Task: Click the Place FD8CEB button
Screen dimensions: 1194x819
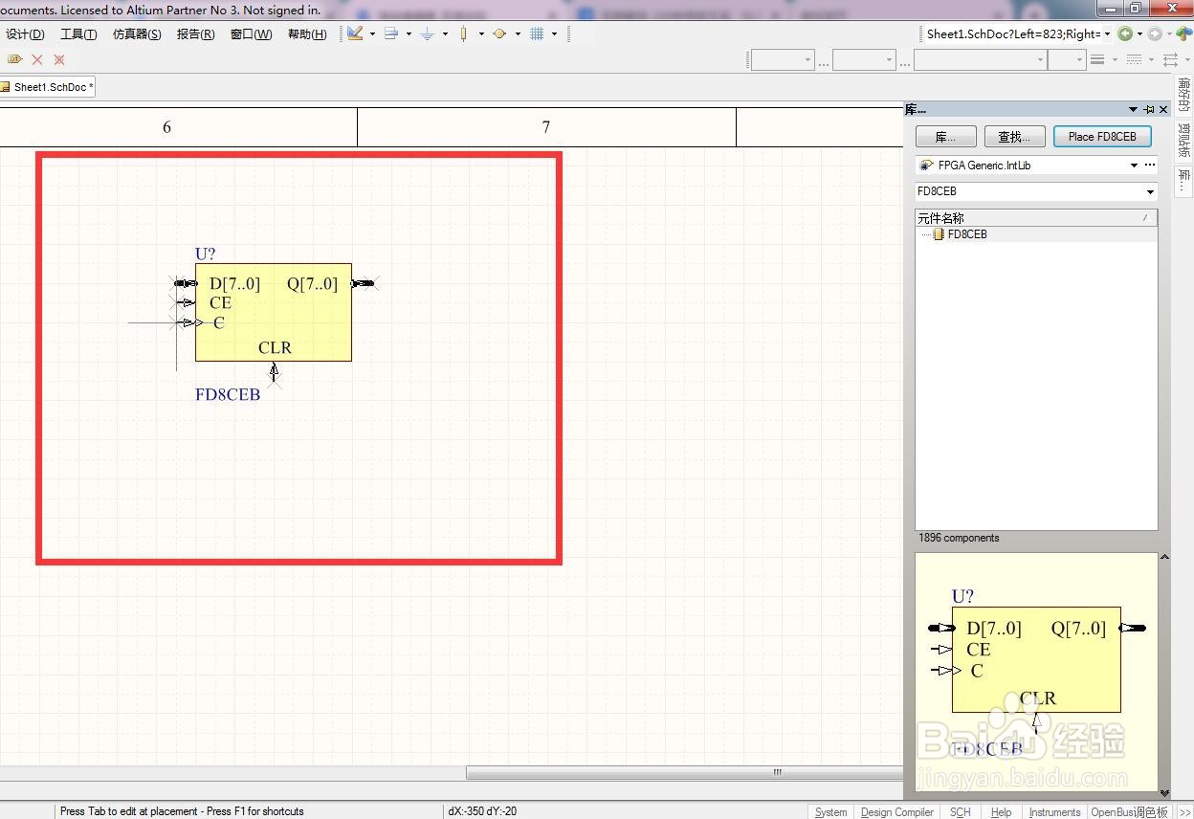Action: tap(1102, 137)
